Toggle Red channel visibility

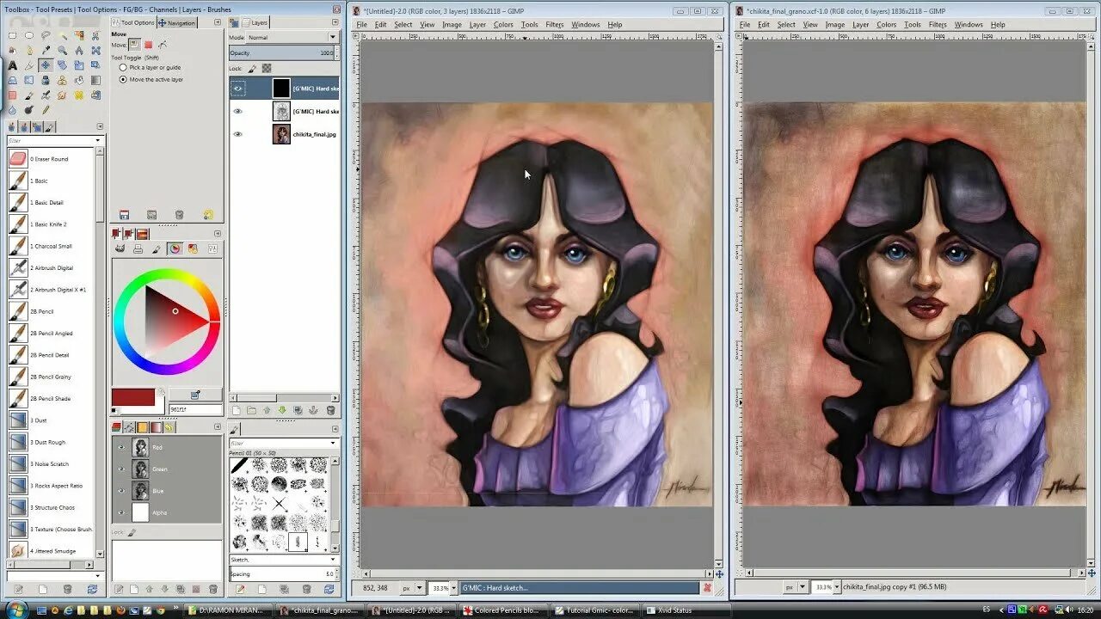[120, 448]
